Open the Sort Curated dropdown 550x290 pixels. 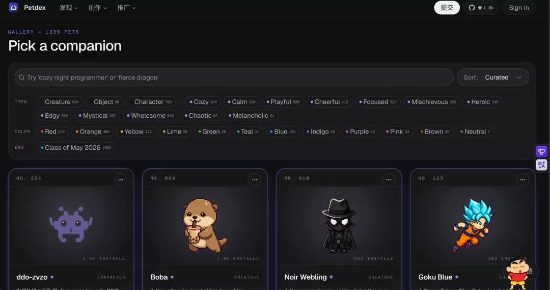click(492, 77)
